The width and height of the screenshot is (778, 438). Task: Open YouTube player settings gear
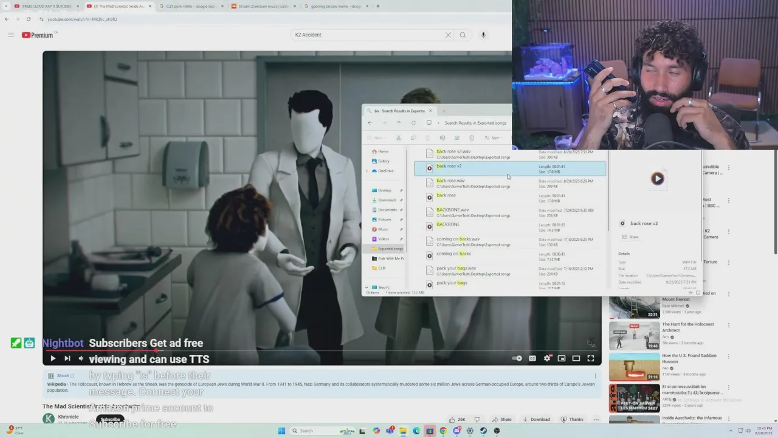[547, 358]
